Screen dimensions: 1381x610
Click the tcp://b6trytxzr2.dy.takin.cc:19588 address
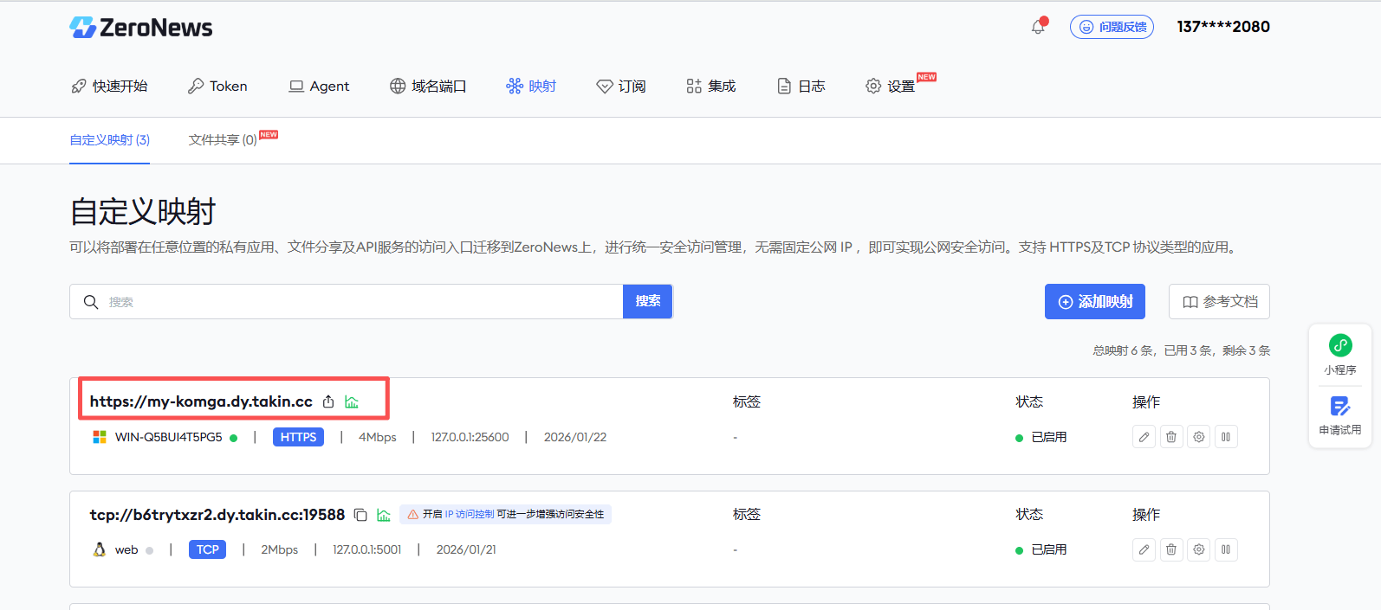pos(217,515)
